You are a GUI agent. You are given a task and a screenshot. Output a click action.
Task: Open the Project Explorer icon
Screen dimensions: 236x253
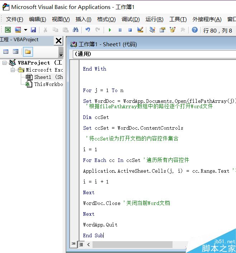click(x=152, y=30)
